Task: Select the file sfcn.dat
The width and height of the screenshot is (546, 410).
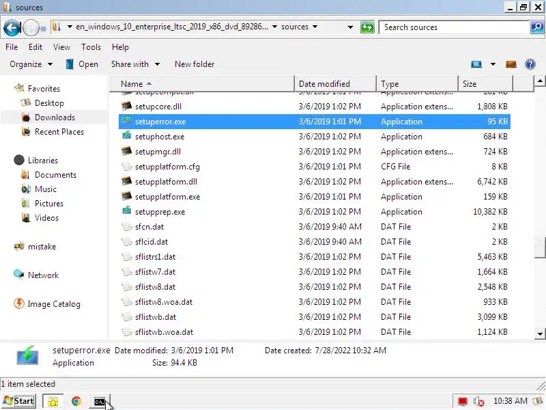Action: 315,227
